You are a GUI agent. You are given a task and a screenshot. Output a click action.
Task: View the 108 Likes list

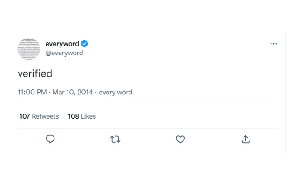pos(82,116)
